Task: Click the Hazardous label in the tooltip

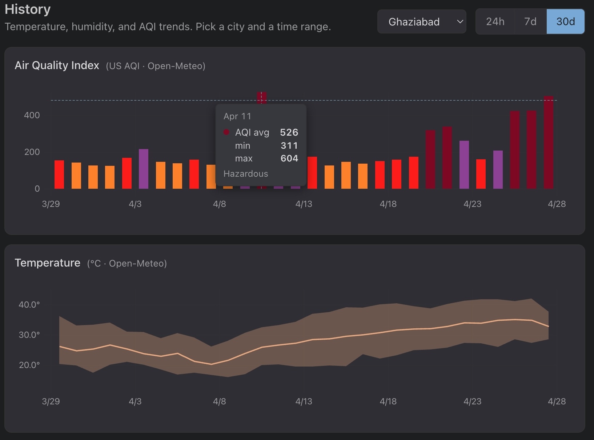Action: tap(246, 174)
